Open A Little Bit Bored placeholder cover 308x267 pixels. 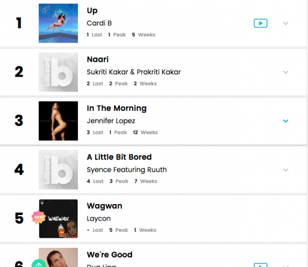(58, 170)
